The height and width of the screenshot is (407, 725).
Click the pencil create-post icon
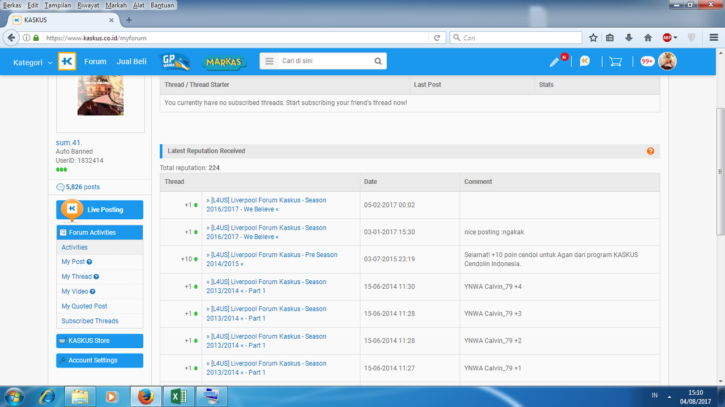(x=555, y=62)
